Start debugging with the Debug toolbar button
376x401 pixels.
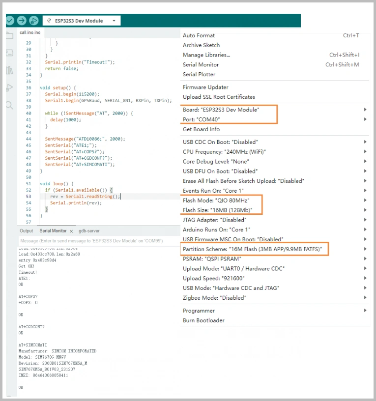pos(33,21)
